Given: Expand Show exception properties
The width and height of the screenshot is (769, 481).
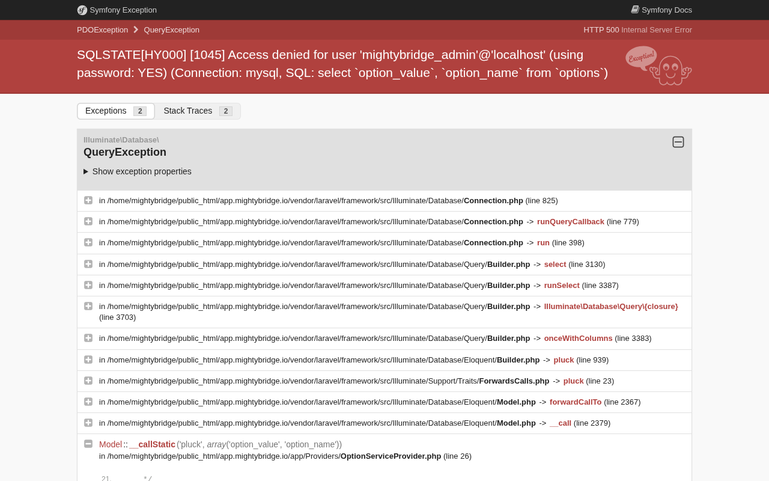Looking at the screenshot, I should tap(138, 171).
